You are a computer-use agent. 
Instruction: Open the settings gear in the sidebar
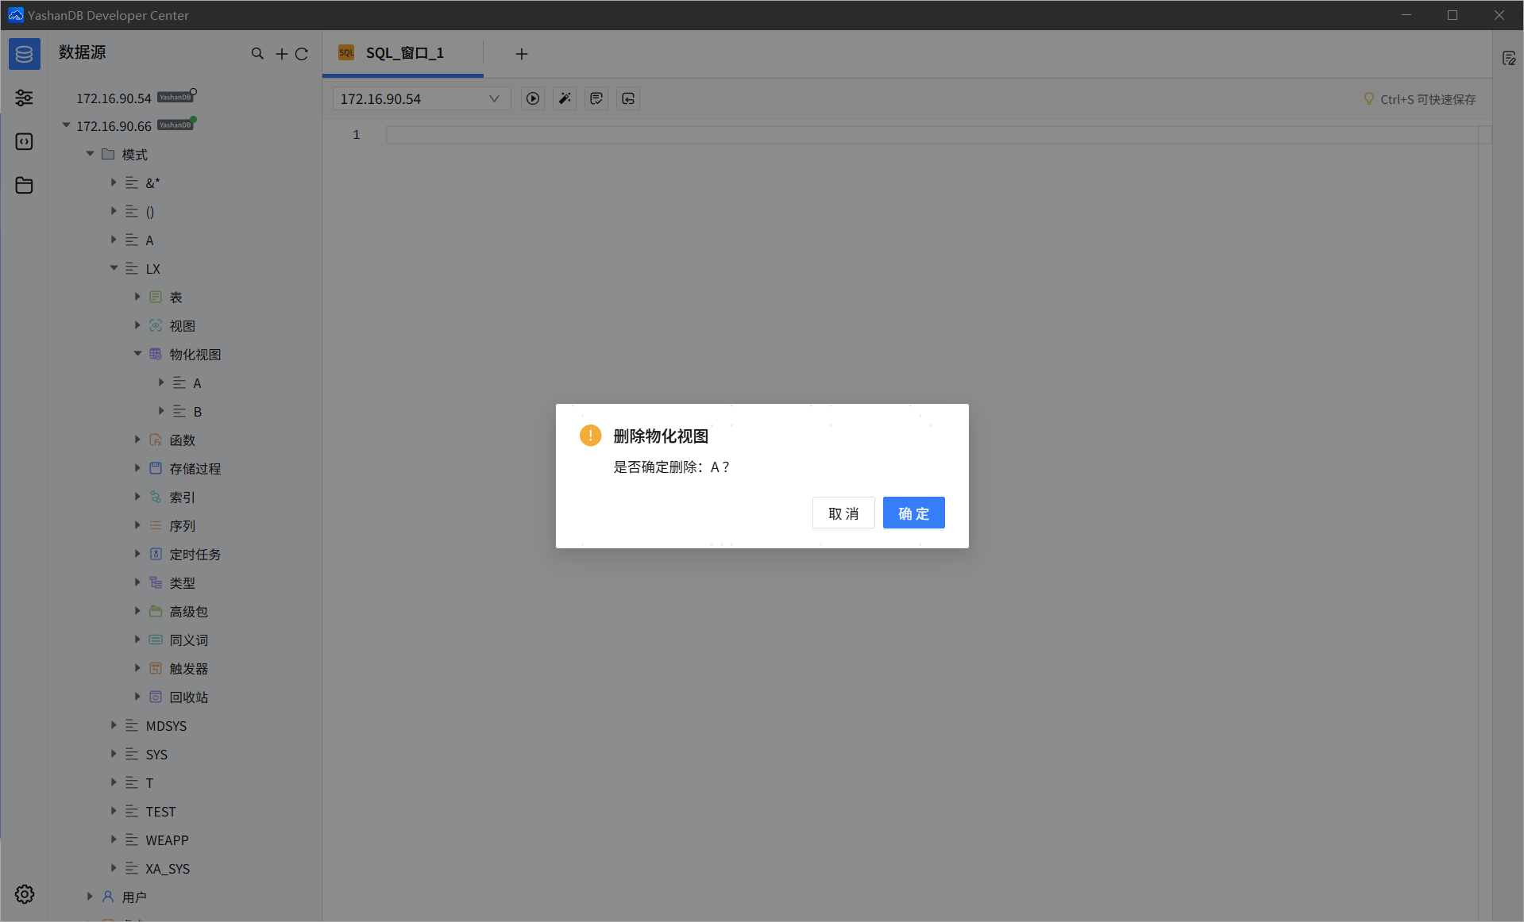(25, 894)
